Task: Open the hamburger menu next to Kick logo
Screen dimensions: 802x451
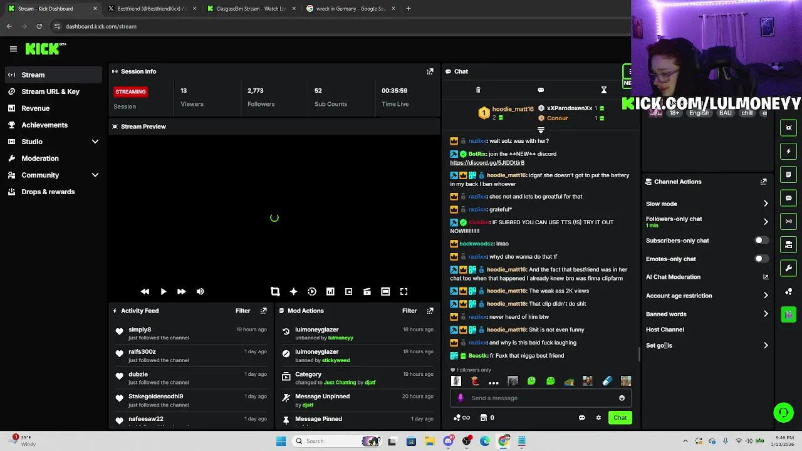Action: click(x=13, y=49)
